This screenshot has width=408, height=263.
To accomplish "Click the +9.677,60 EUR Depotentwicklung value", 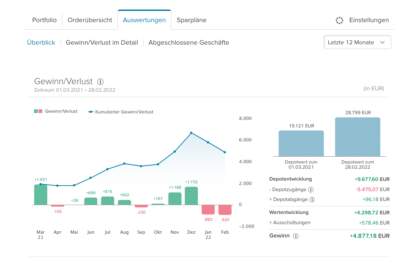I will coord(372,179).
